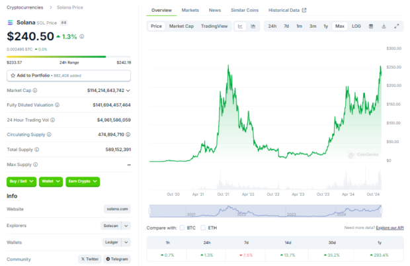Screen dimensions: 410x266
Task: Switch to the Markets tab
Action: [x=190, y=10]
